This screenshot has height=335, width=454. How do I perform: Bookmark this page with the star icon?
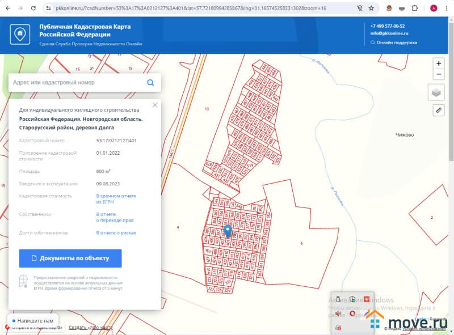tap(371, 9)
